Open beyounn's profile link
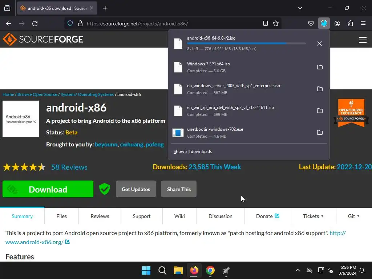The height and width of the screenshot is (279, 372). coord(106,145)
